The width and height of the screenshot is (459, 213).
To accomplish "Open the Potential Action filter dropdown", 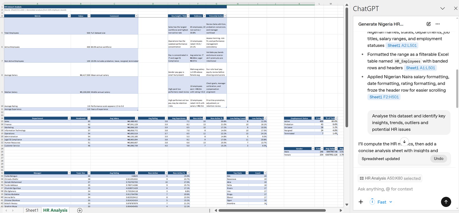I will click(225, 16).
